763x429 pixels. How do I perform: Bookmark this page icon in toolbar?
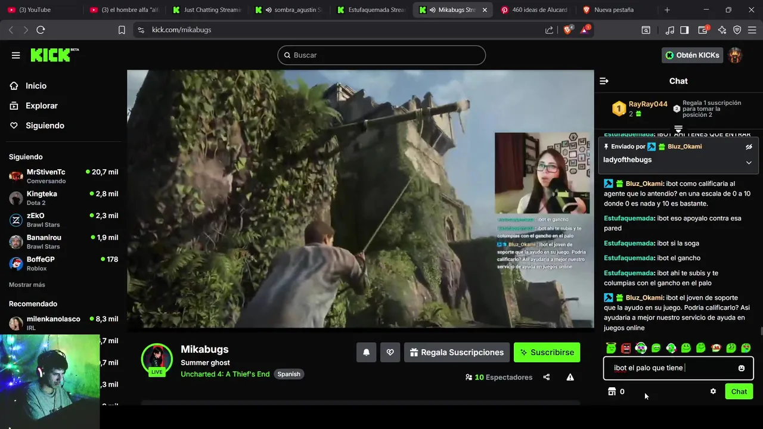point(122,30)
